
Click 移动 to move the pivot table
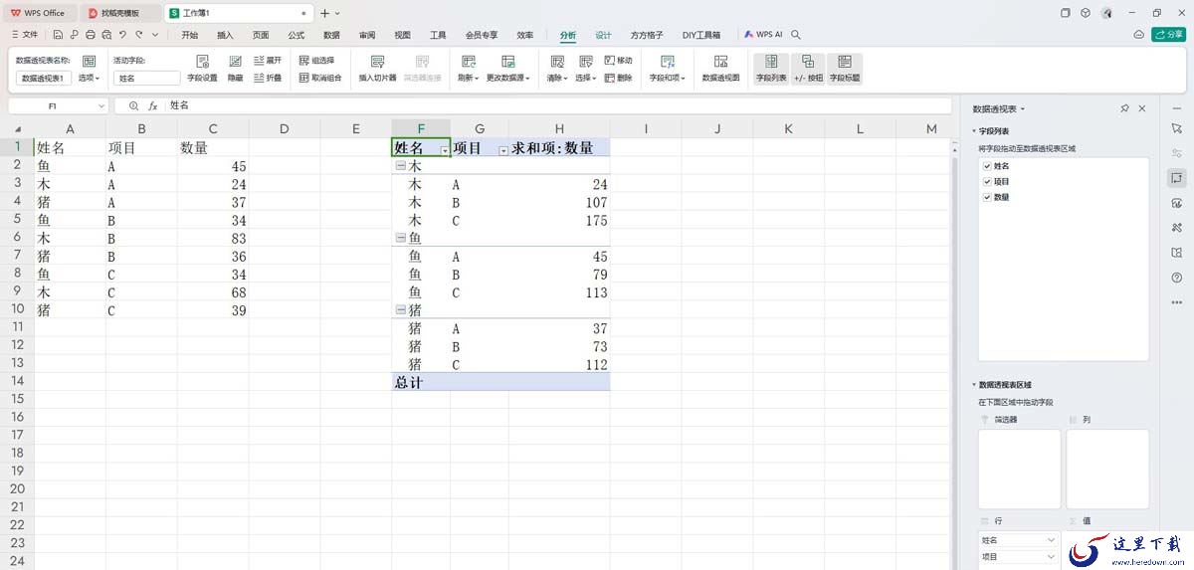[x=617, y=61]
